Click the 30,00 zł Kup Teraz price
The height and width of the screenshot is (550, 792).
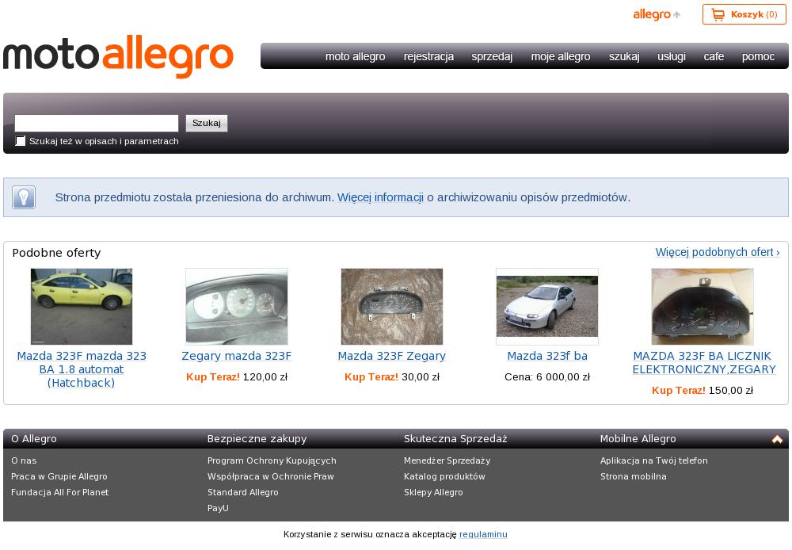click(x=392, y=377)
